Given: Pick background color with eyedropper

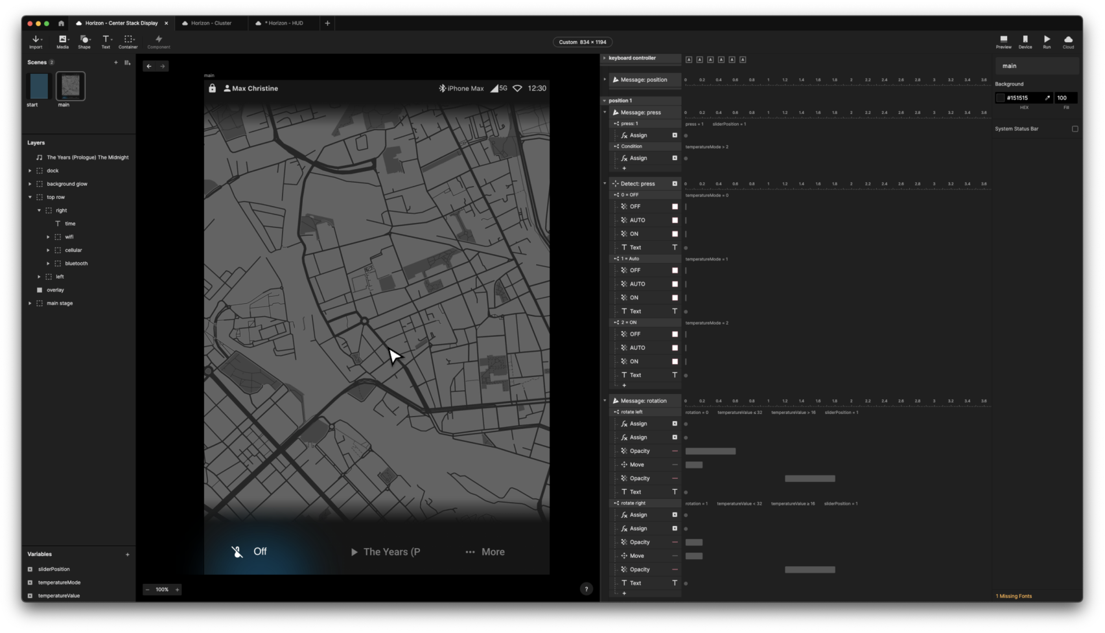Looking at the screenshot, I should (1047, 98).
